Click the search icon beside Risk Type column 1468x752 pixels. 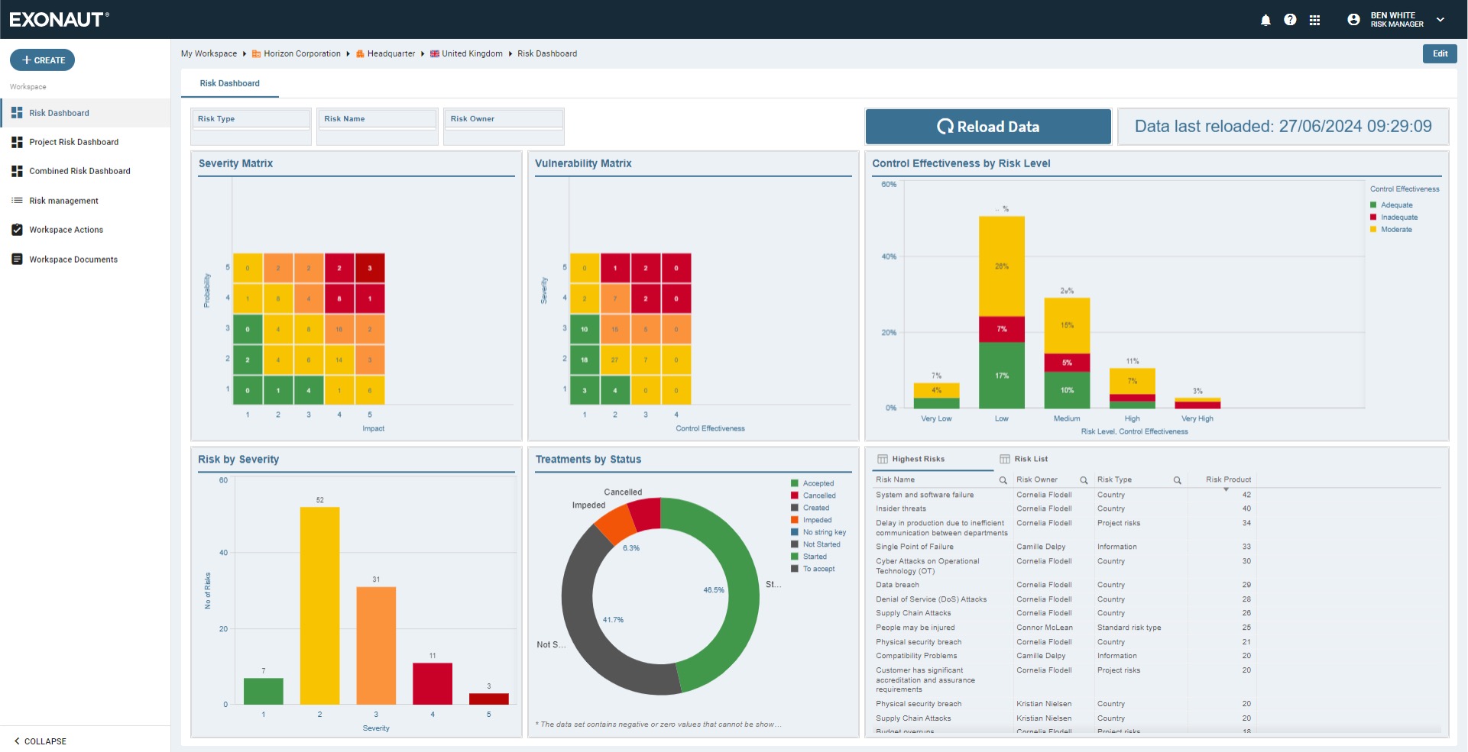pyautogui.click(x=1177, y=480)
